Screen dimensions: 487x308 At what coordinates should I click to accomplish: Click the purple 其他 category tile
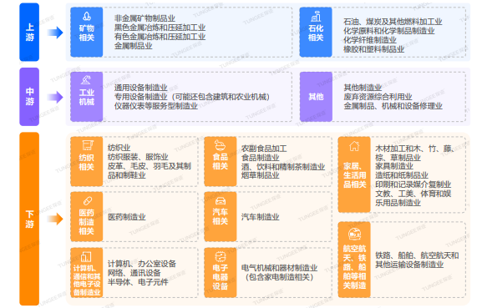point(316,97)
